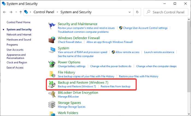191x116 pixels.
Task: Open Change User Account Control settings
Action: pos(145,28)
